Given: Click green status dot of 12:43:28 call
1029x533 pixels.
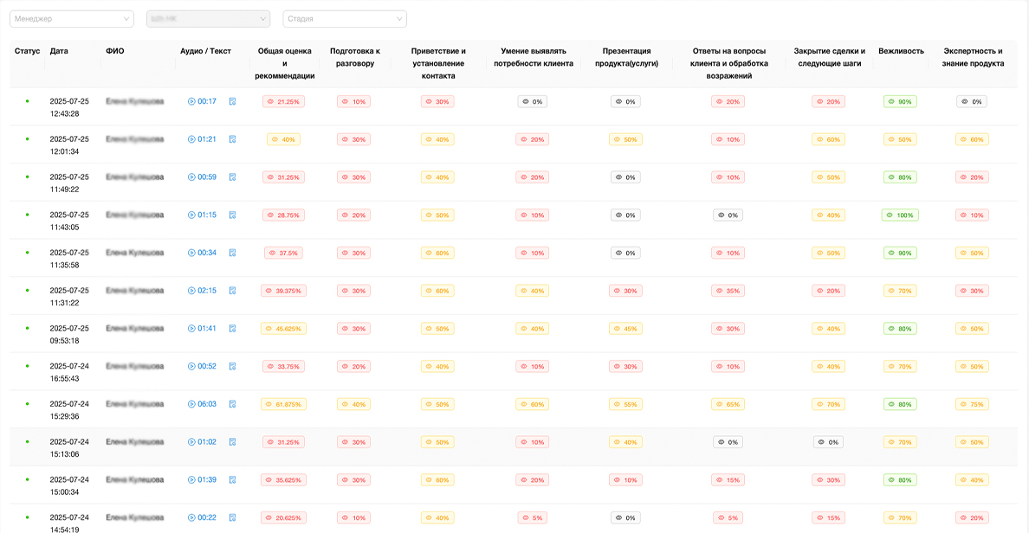Looking at the screenshot, I should pyautogui.click(x=27, y=101).
